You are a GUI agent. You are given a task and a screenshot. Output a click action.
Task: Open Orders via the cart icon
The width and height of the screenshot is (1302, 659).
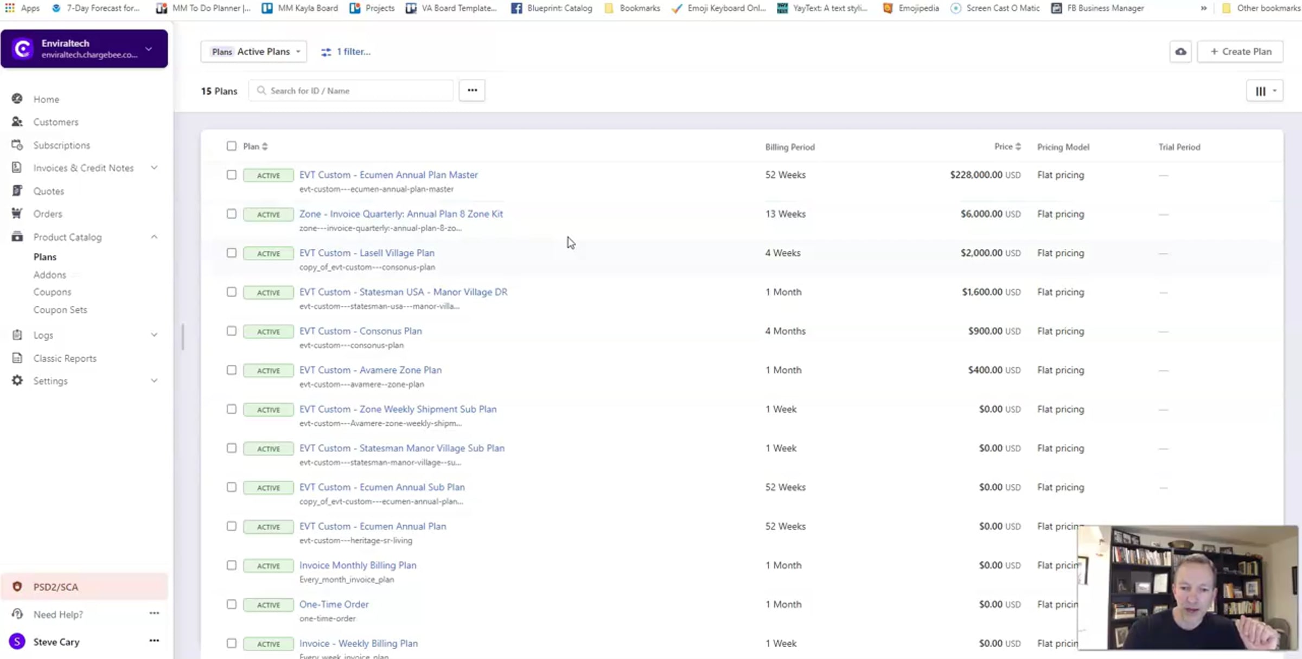point(17,214)
